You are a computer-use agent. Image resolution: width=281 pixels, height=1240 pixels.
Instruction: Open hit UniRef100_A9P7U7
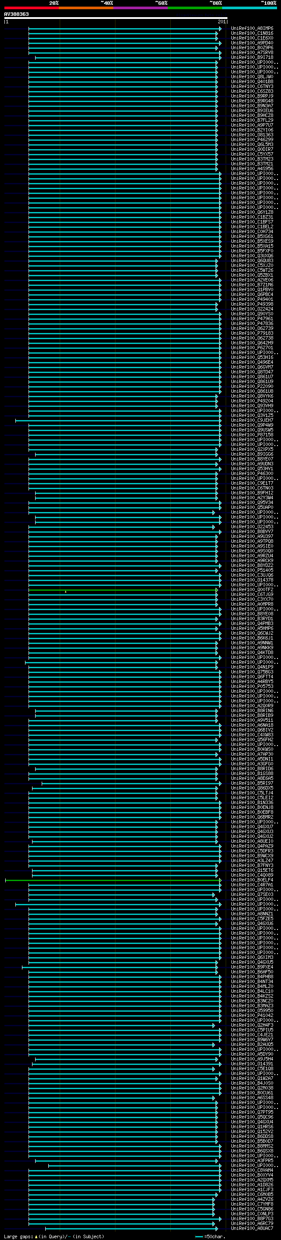click(x=252, y=124)
